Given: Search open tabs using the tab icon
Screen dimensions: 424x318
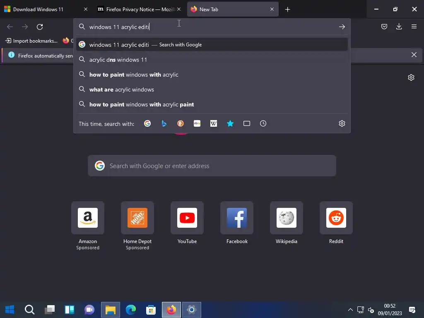Looking at the screenshot, I should [247, 123].
